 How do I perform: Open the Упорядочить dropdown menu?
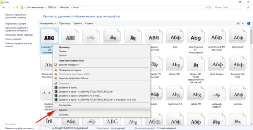click(48, 24)
